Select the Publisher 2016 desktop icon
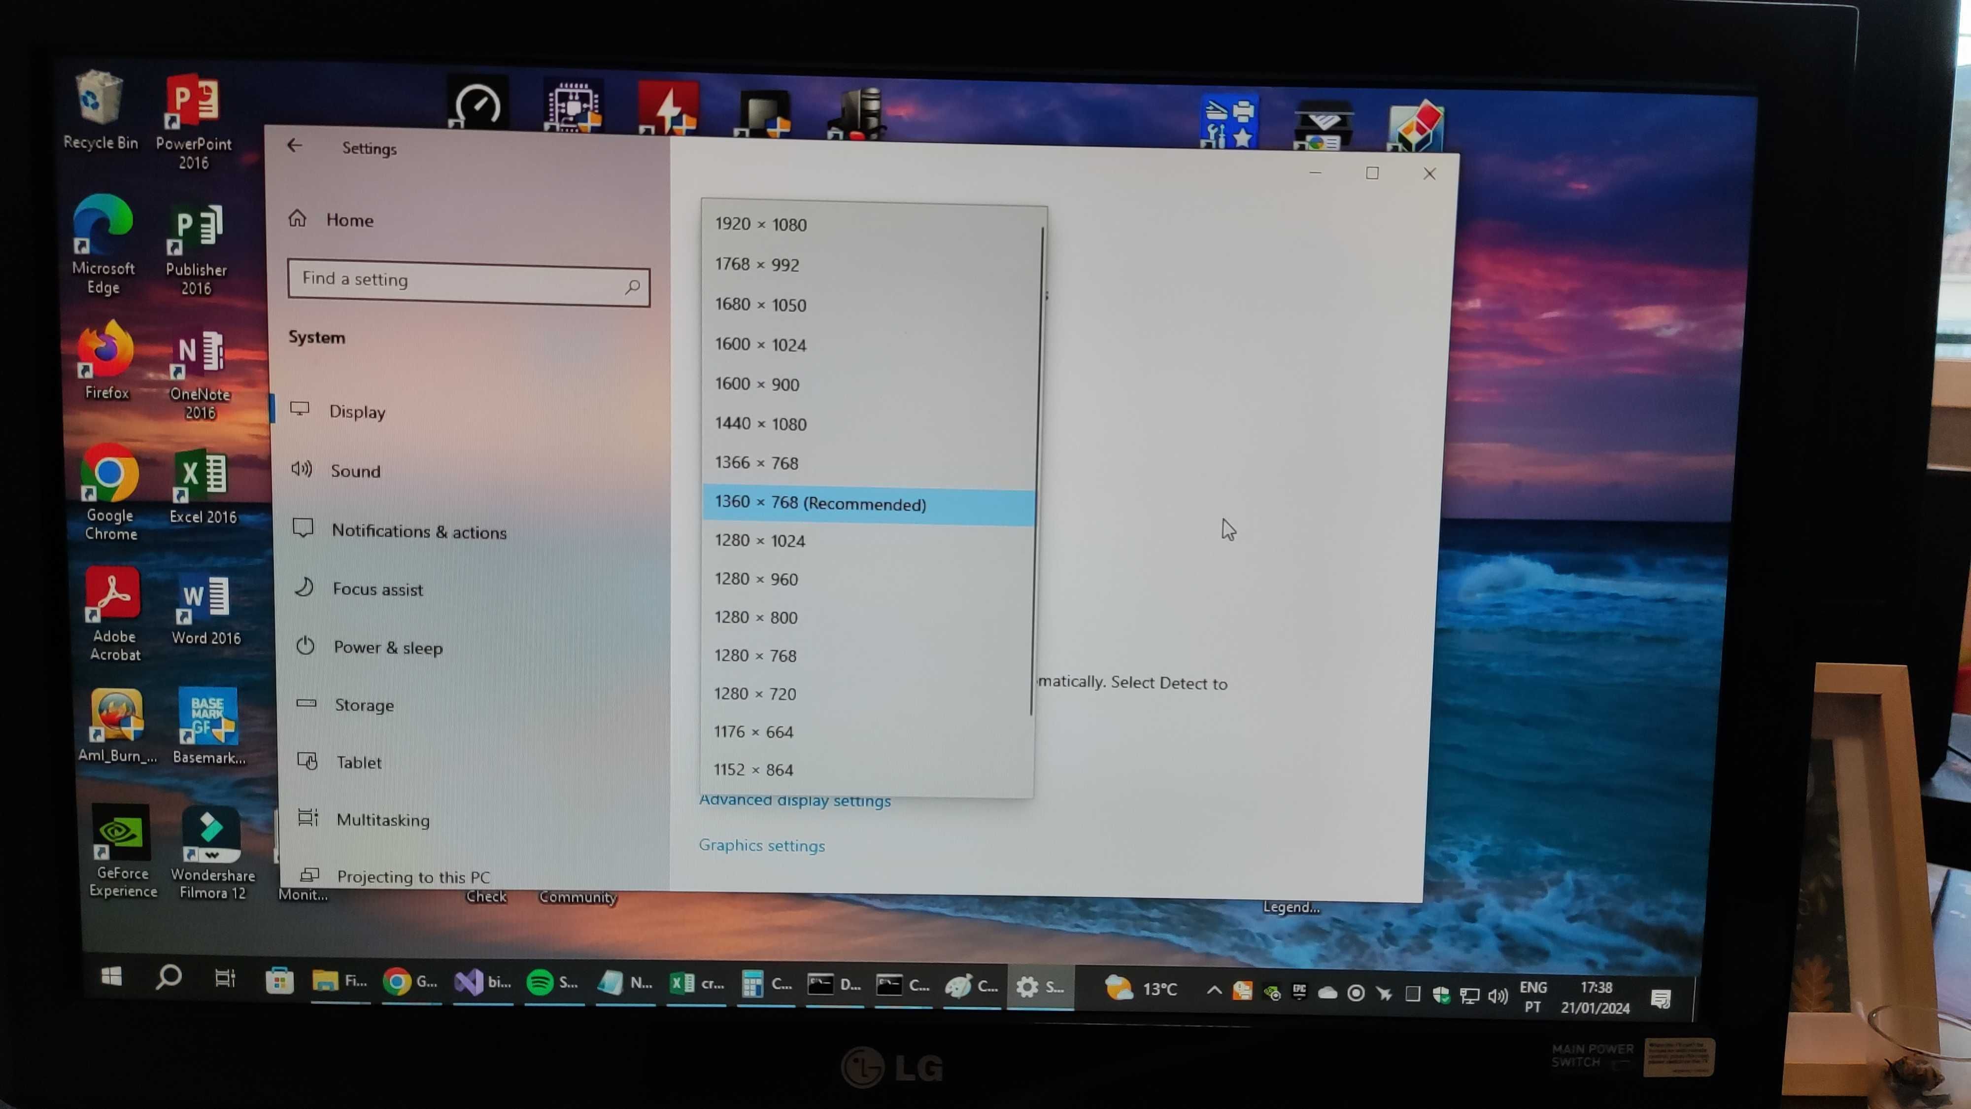The width and height of the screenshot is (1971, 1109). click(196, 249)
